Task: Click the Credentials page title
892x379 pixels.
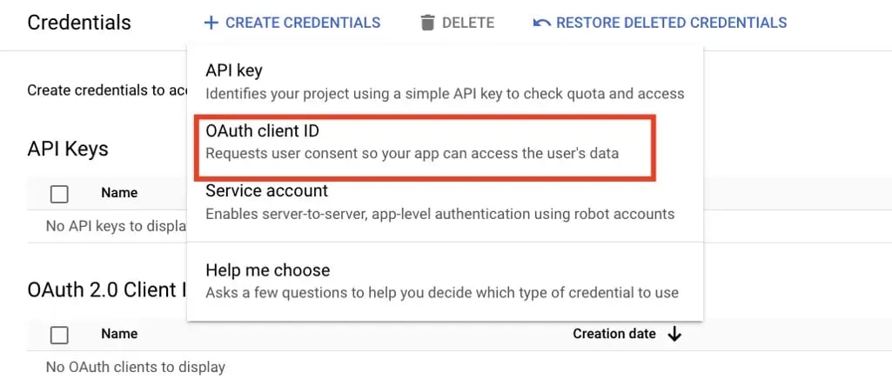Action: [x=79, y=23]
